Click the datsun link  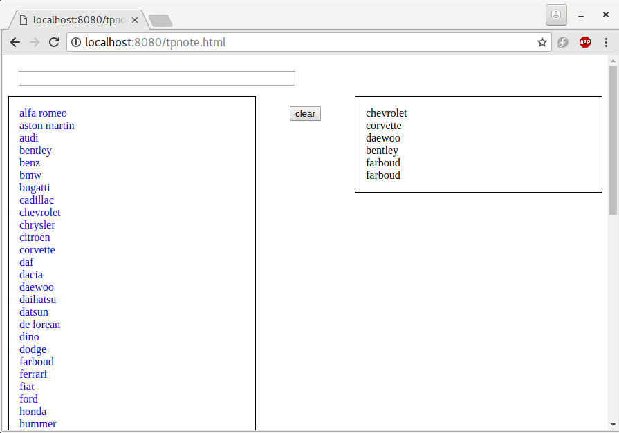tap(34, 312)
